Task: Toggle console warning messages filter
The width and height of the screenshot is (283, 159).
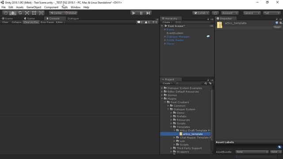Action: [147, 22]
